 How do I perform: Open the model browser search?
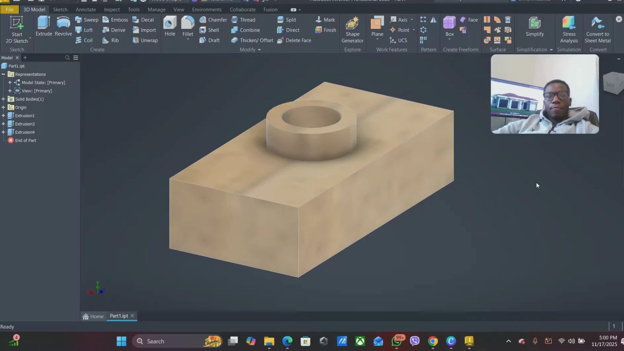67,58
